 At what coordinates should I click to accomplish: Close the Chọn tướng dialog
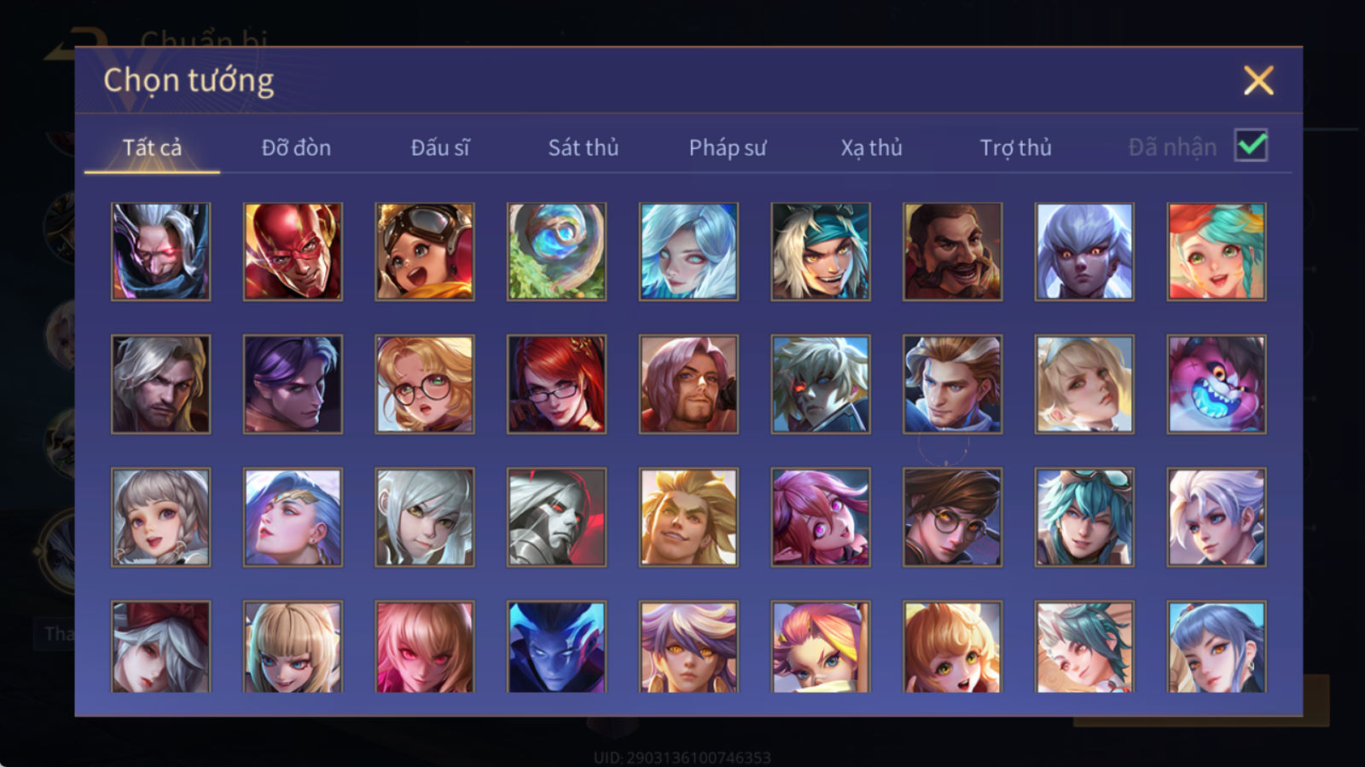point(1258,81)
